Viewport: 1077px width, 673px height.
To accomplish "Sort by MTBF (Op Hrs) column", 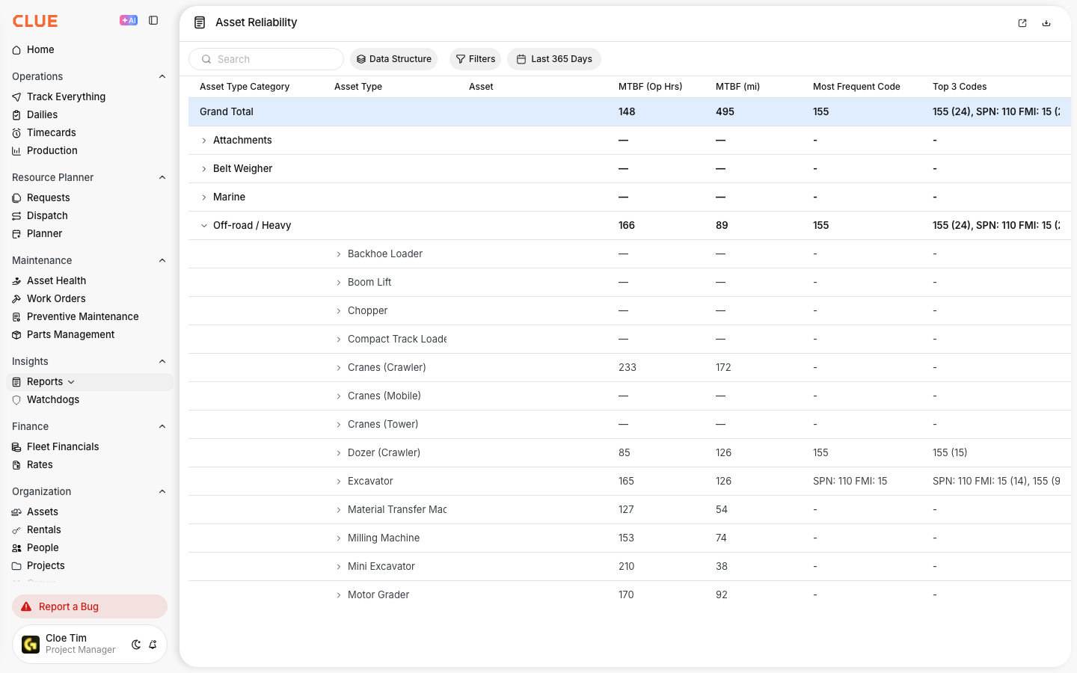I will 650,87.
